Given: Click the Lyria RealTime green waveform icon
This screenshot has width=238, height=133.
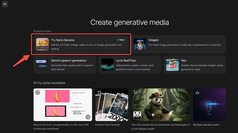Looking at the screenshot, I should [107, 65].
